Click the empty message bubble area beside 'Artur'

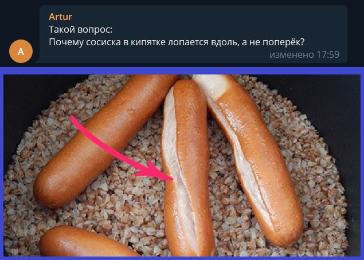click(x=209, y=17)
